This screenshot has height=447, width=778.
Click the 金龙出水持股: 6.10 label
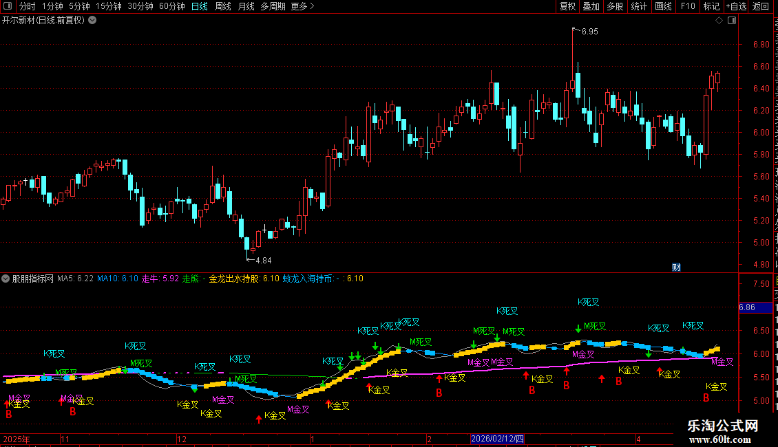click(x=244, y=279)
